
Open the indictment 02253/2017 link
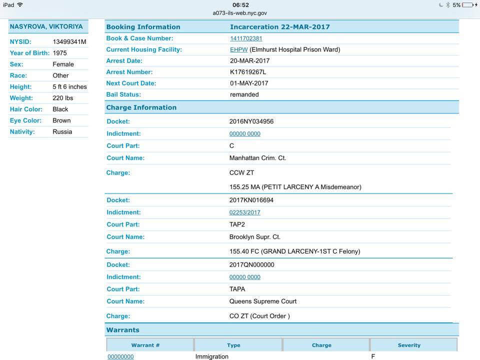pos(244,212)
